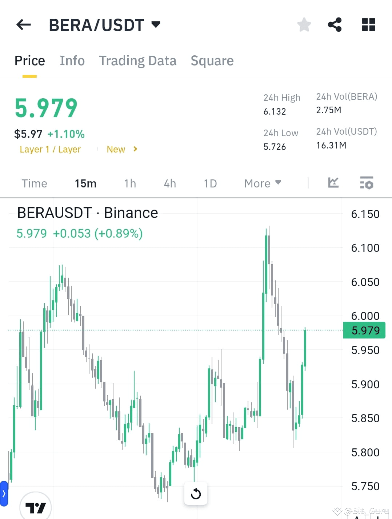Screen dimensions: 392x519
Task: Click the green 5.979 current price label
Action: (x=364, y=330)
